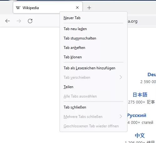
Task: Reload the page with the refresh icon
Action: point(30,21)
